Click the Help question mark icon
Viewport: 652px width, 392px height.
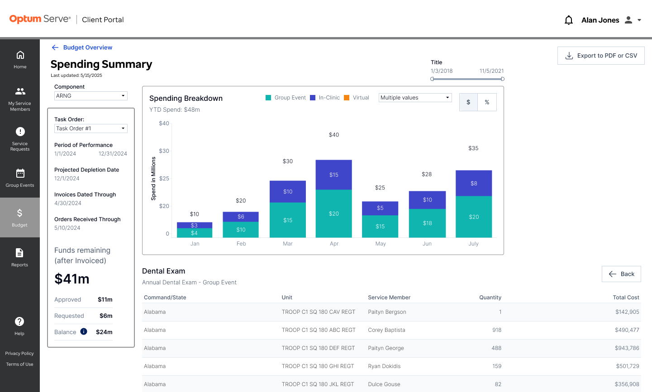point(19,321)
